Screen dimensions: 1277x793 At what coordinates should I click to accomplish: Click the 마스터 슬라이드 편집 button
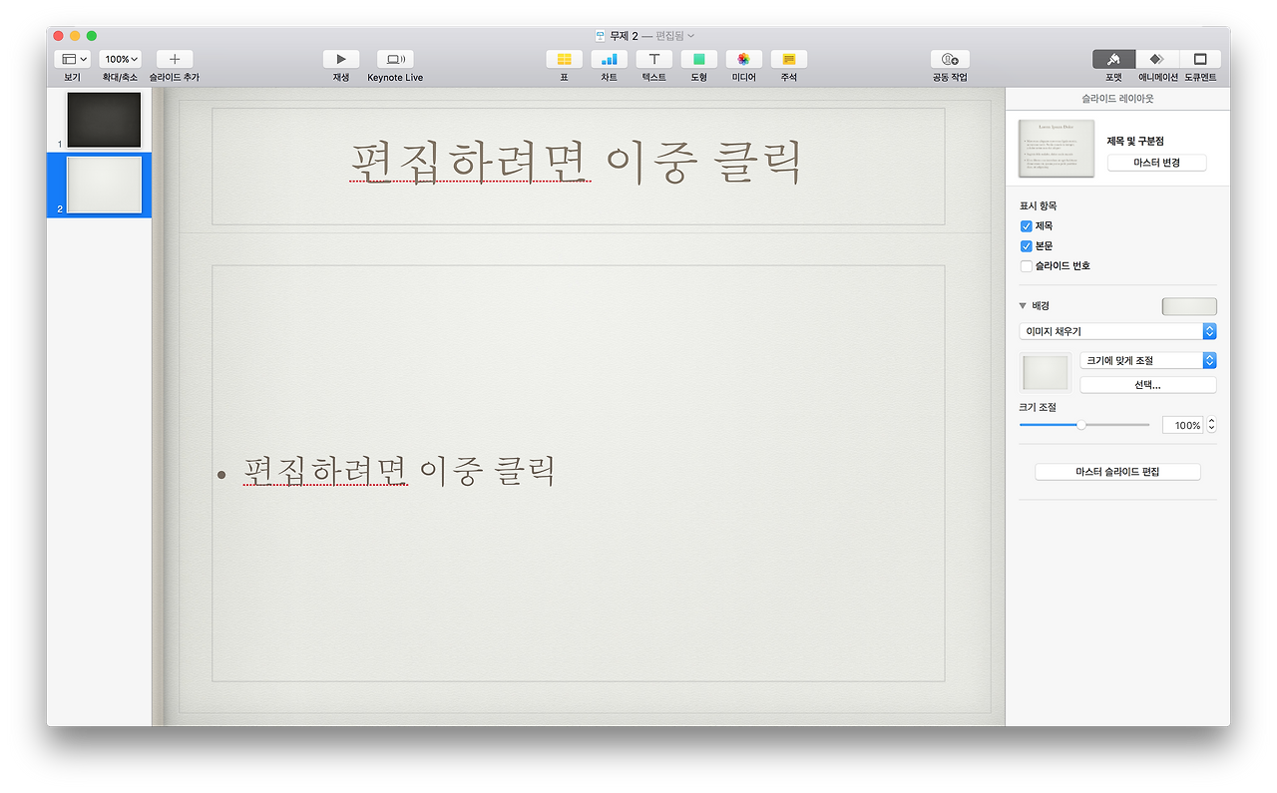tap(1117, 471)
